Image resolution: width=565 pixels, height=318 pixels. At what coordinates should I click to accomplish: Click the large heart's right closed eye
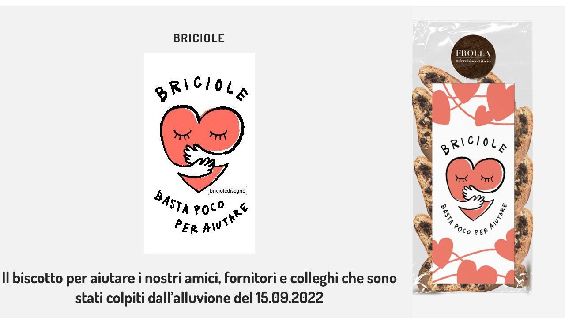click(218, 134)
